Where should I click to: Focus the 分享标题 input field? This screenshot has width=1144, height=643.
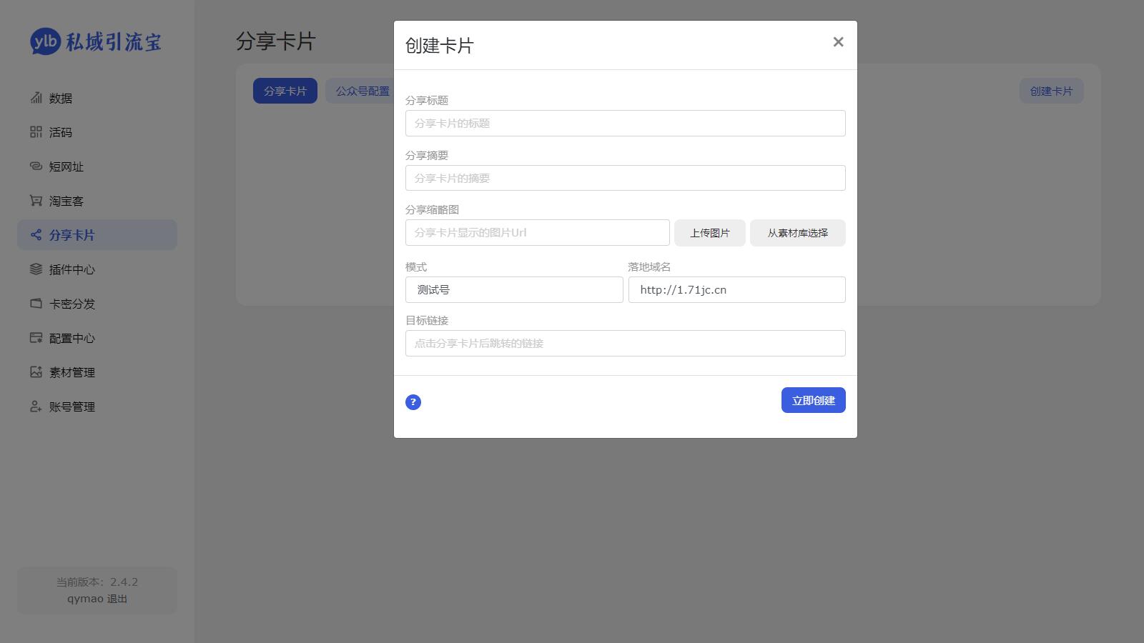[x=625, y=124]
